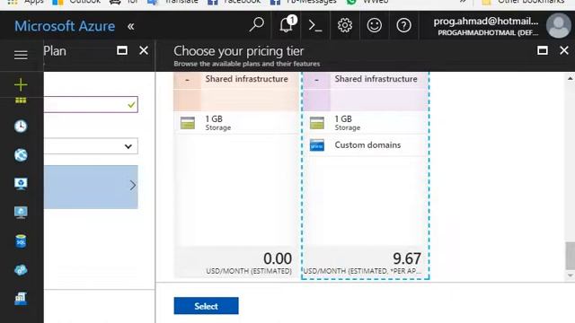
Task: Open the Cloud services icon in the sidebar
Action: (x=21, y=270)
